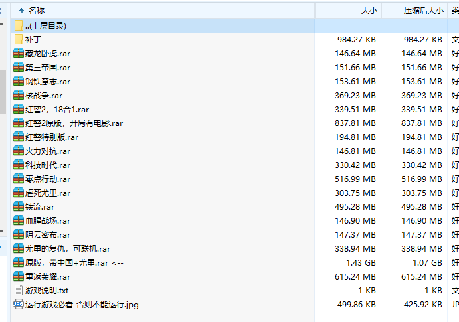Click the left scrollbar up arrow

click(x=2, y=25)
